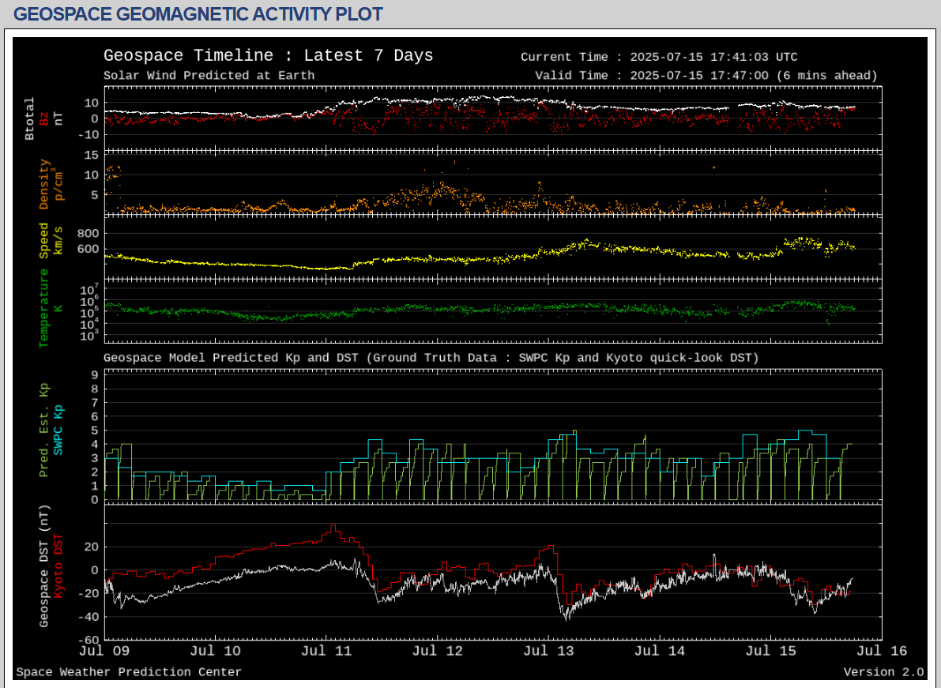Click the Version 2.0 text
The height and width of the screenshot is (688, 941).
[883, 672]
